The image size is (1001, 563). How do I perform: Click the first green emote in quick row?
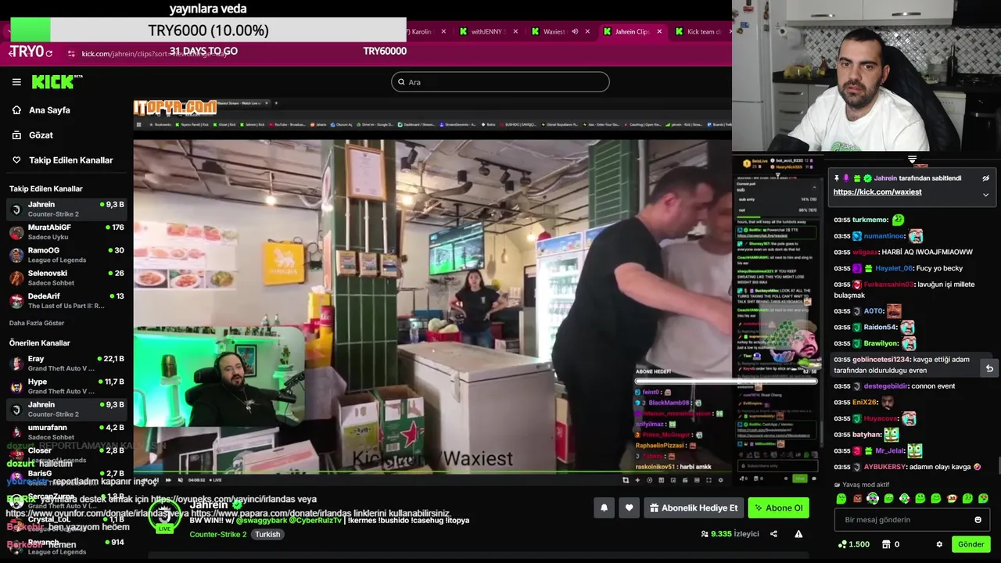click(841, 498)
